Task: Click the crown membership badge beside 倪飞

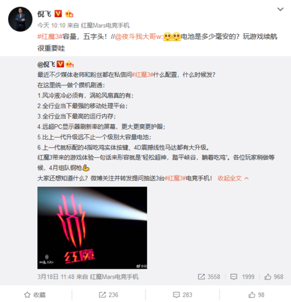Action: (69, 14)
